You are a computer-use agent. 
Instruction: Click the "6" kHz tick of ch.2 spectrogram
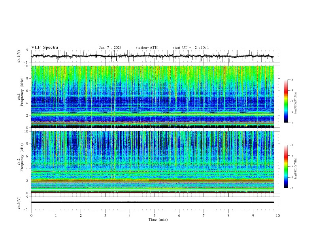tap(28, 156)
